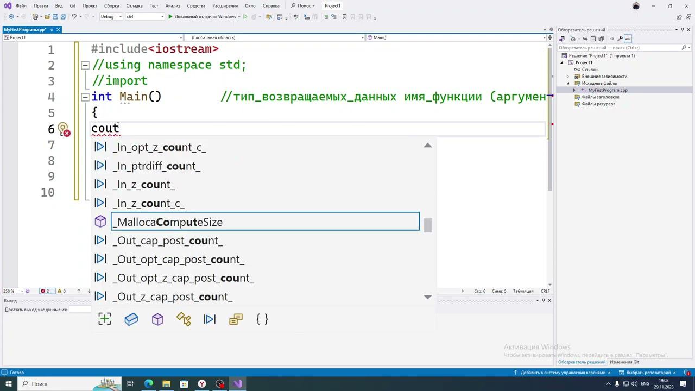Image resolution: width=695 pixels, height=391 pixels.
Task: Open the Средства menu
Action: point(196,5)
